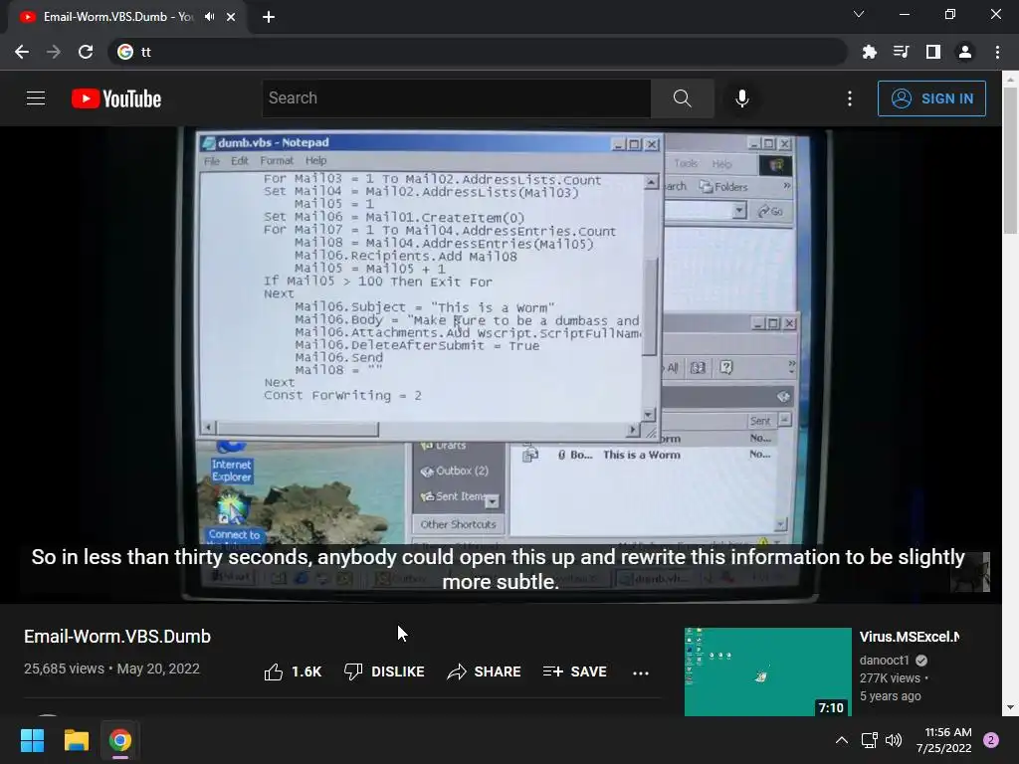
Task: Go to YouTube home via logo
Action: [116, 98]
